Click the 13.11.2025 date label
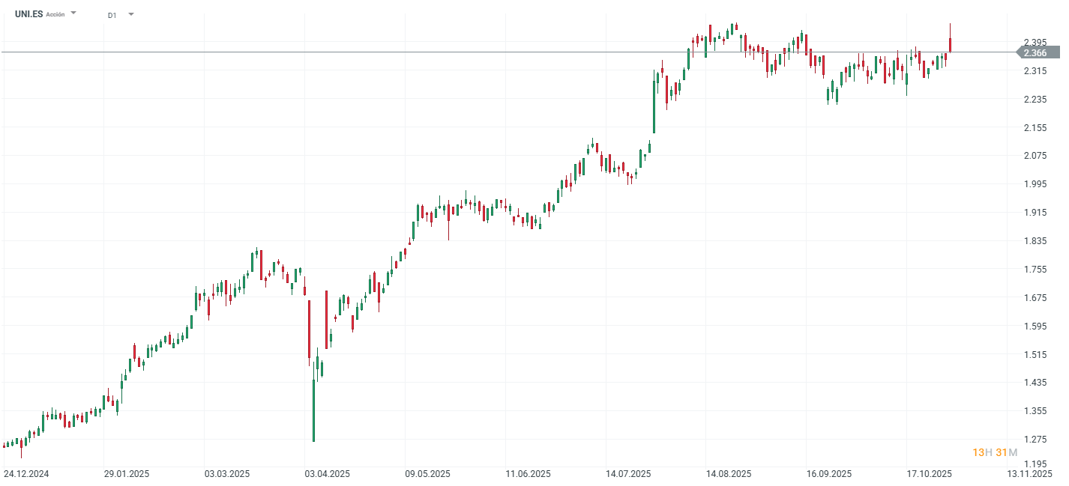Viewport: 1069px width, 486px height. 1030,474
